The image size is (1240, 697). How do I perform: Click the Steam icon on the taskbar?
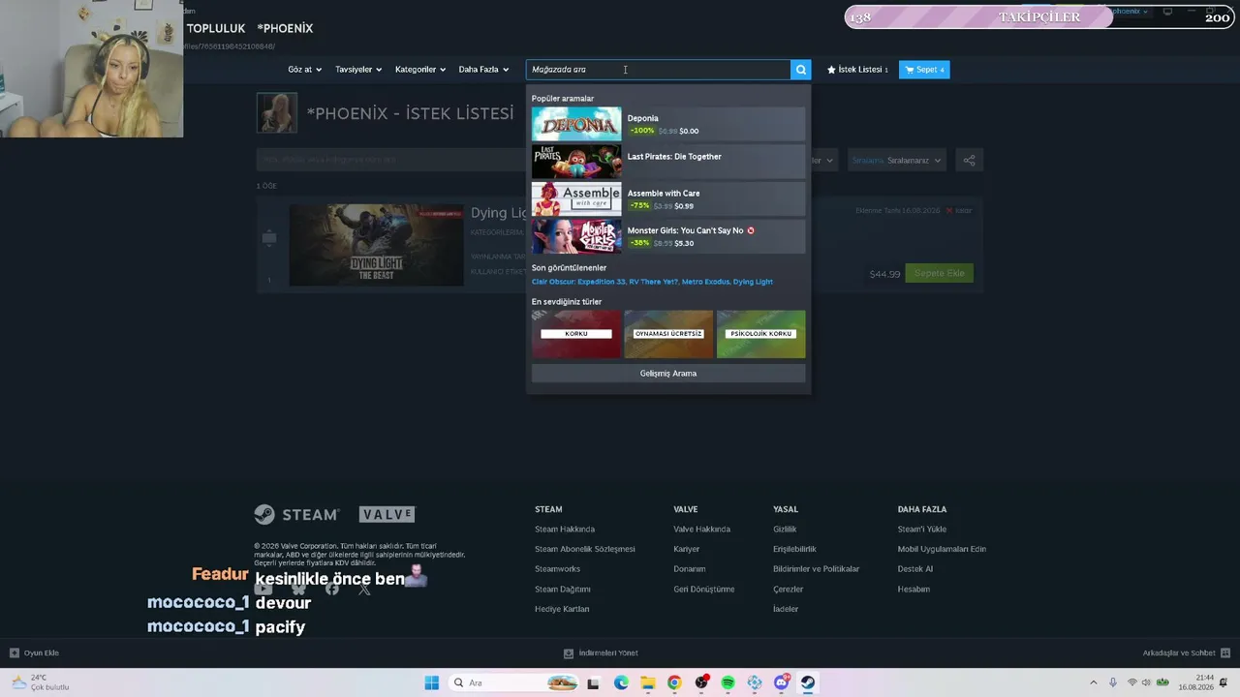808,682
